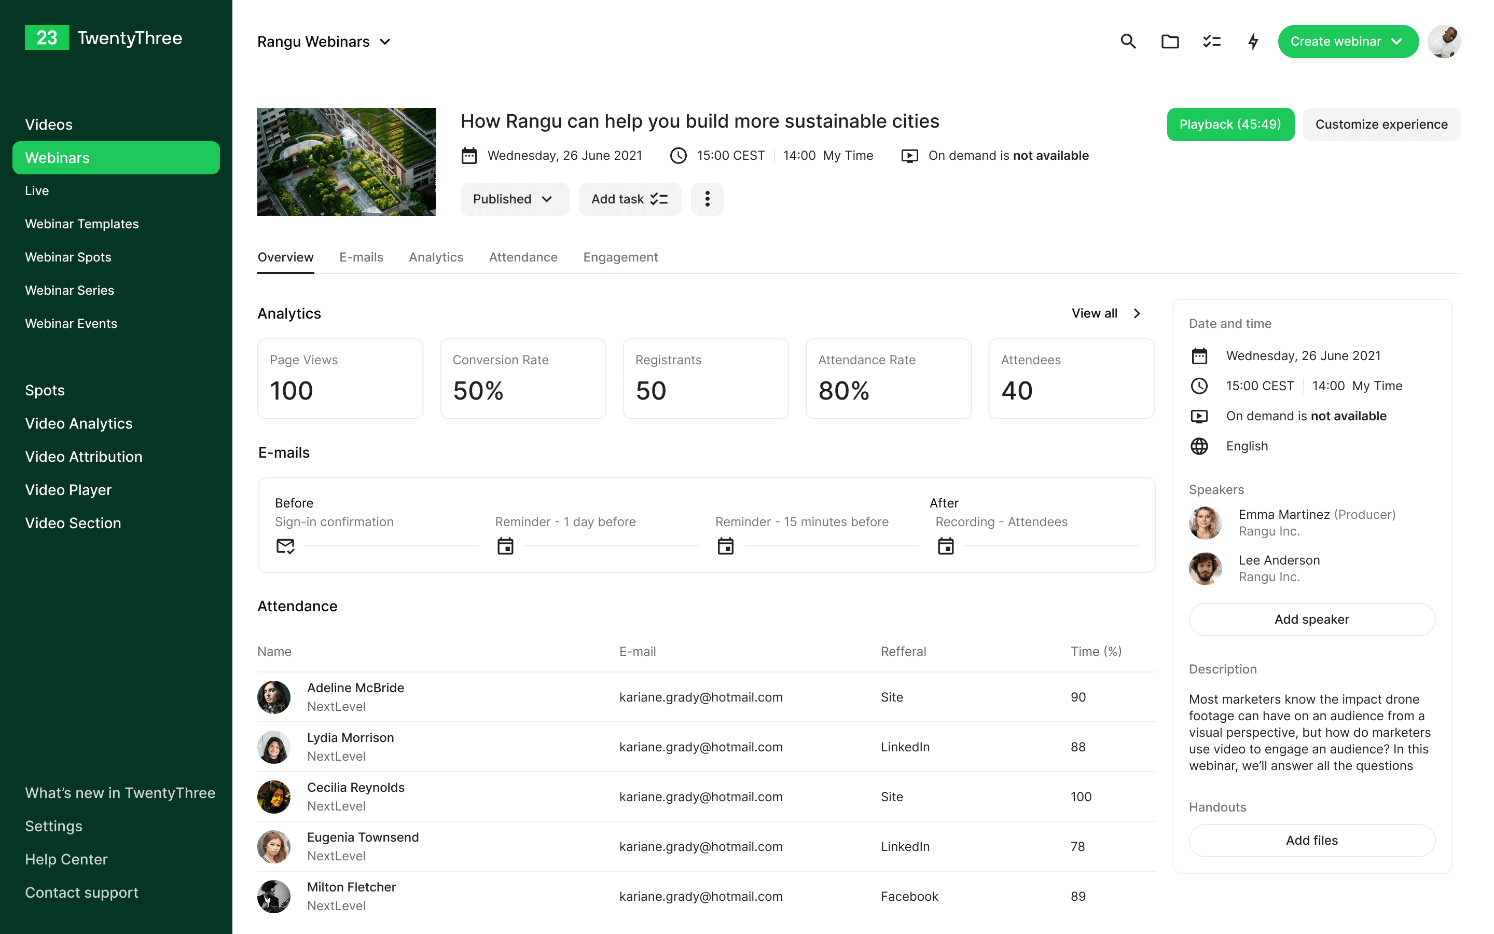This screenshot has width=1494, height=934.
Task: Open the task checklist icon in top bar
Action: (x=1212, y=42)
